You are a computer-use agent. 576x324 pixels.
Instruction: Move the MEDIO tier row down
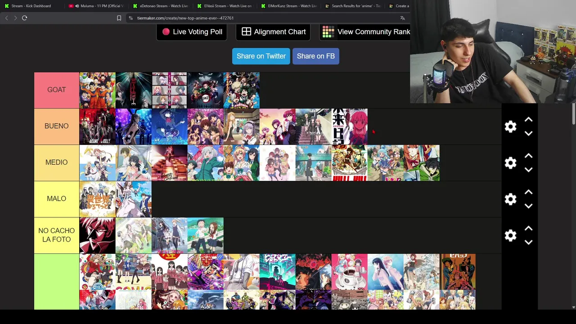528,170
